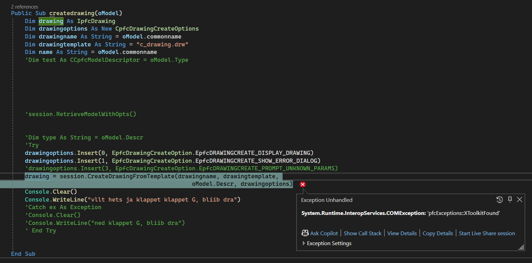Click Show Call Stack
532x263 pixels.
[362, 233]
